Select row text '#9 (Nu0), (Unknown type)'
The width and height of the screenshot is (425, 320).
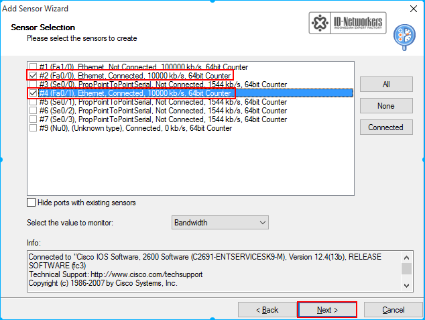[x=135, y=127]
